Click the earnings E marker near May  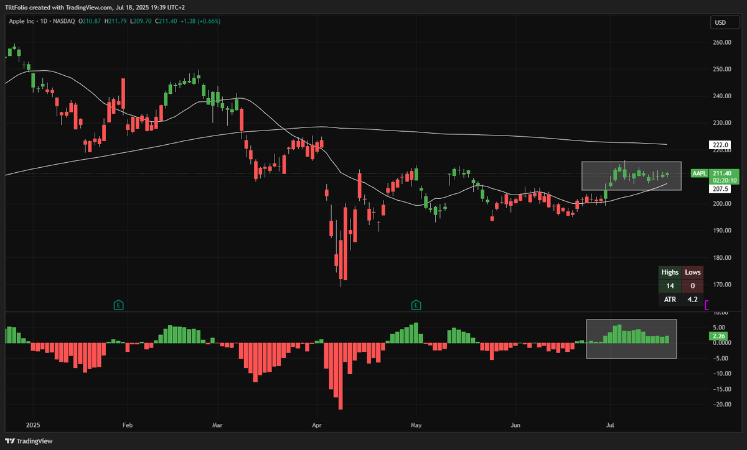click(x=416, y=305)
